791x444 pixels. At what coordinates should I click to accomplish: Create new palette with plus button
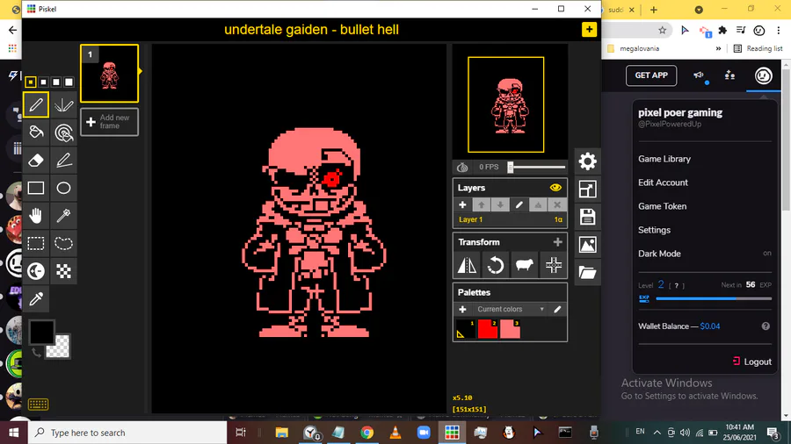click(462, 309)
